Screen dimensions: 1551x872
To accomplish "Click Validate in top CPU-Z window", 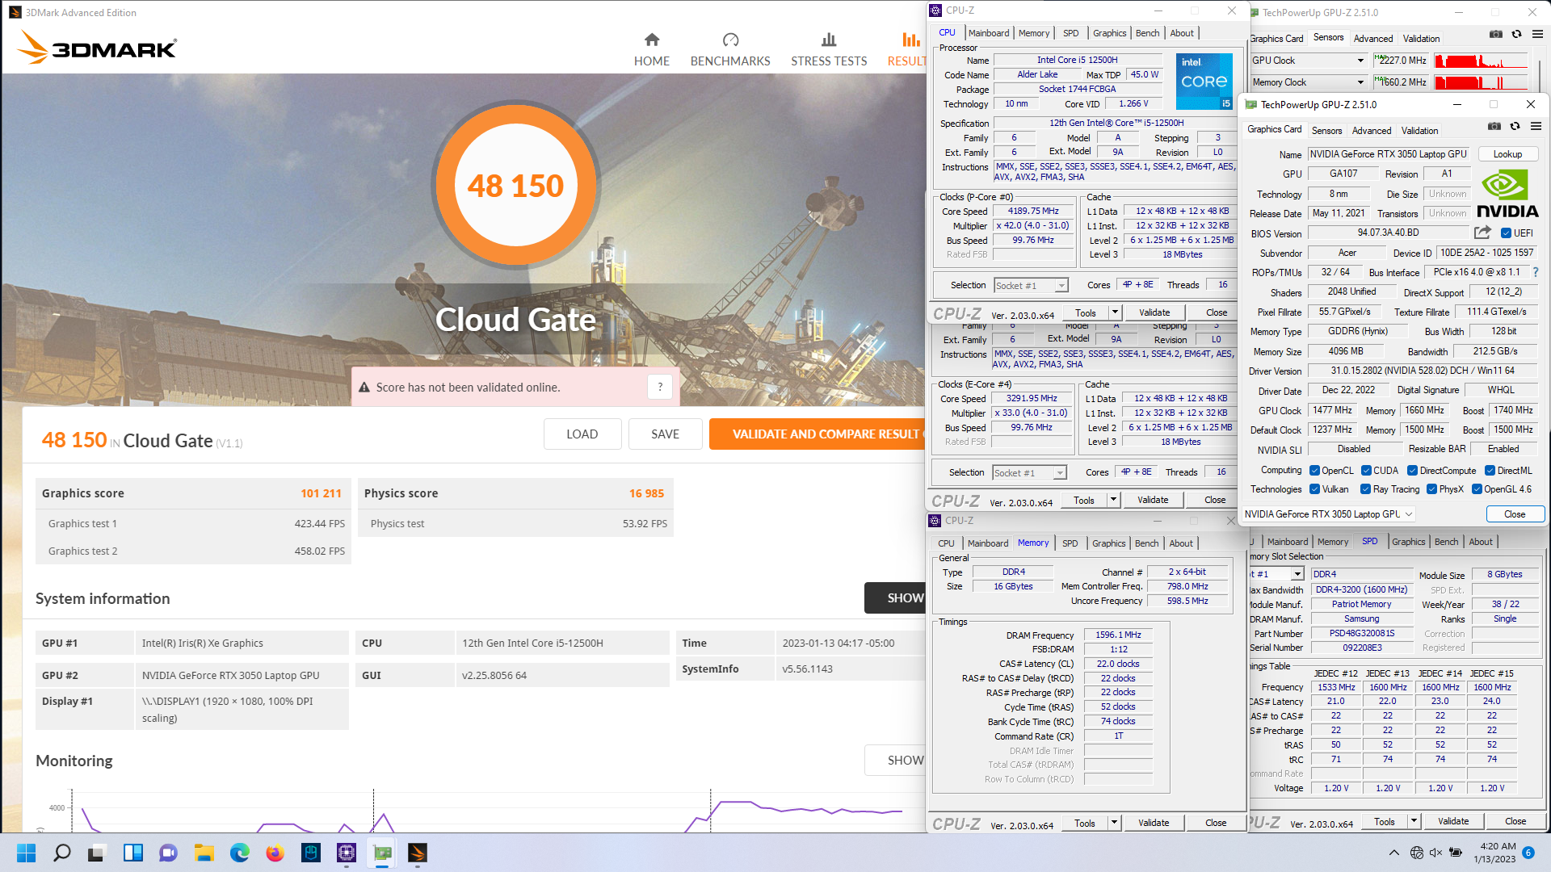I will pos(1154,312).
